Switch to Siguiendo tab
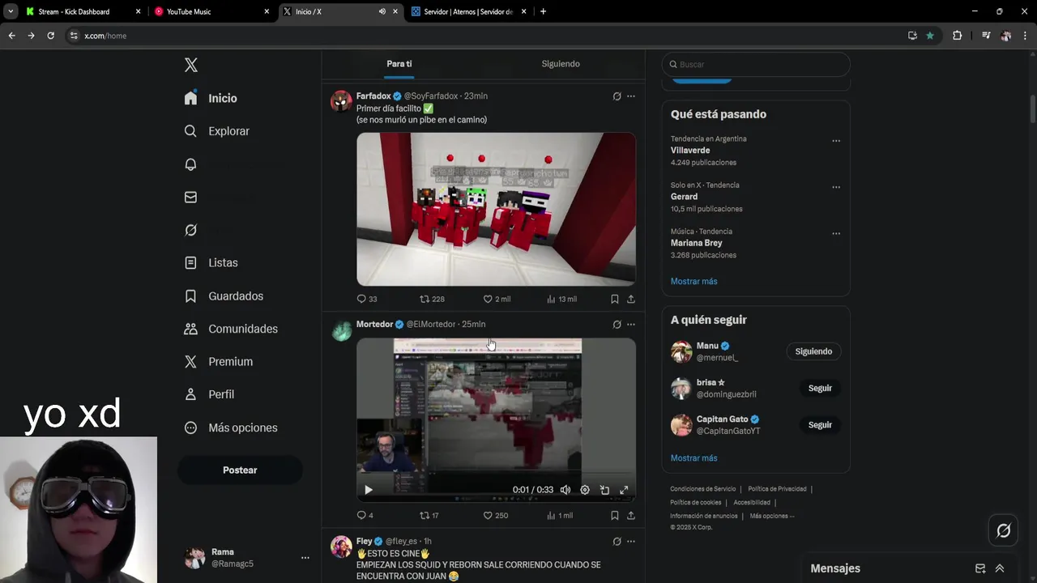This screenshot has height=583, width=1037. click(x=561, y=64)
